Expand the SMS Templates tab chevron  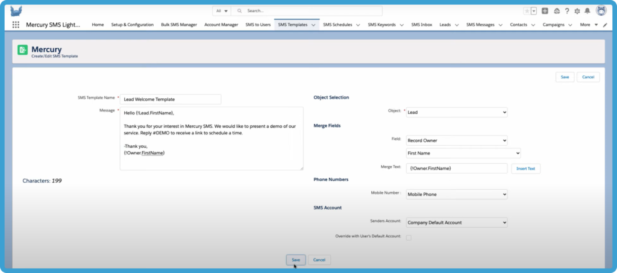pos(313,25)
